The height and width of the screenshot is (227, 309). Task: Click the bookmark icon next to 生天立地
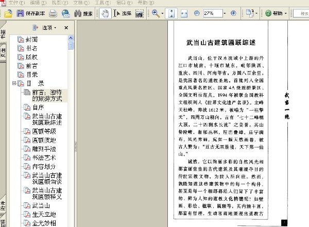pos(27,214)
